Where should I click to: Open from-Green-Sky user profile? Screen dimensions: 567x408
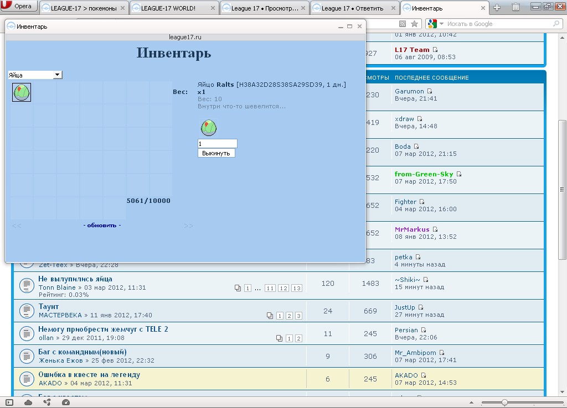(x=424, y=174)
